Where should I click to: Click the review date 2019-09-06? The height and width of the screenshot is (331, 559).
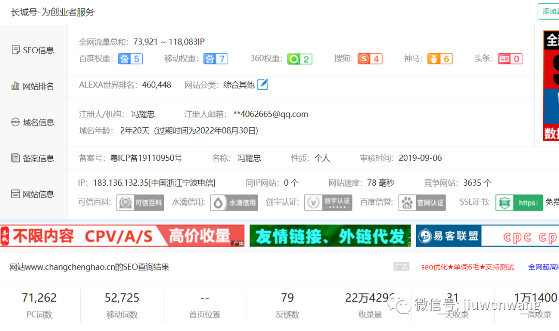coord(420,158)
